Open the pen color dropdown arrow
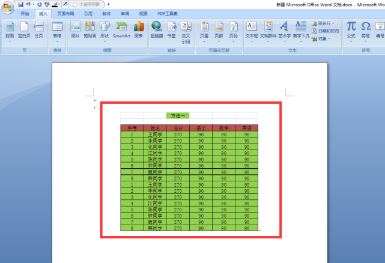 [59, 4]
